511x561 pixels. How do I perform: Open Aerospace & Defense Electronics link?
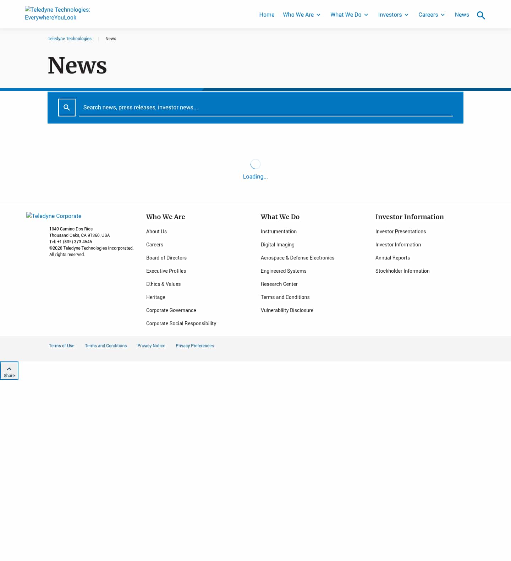[x=297, y=258]
